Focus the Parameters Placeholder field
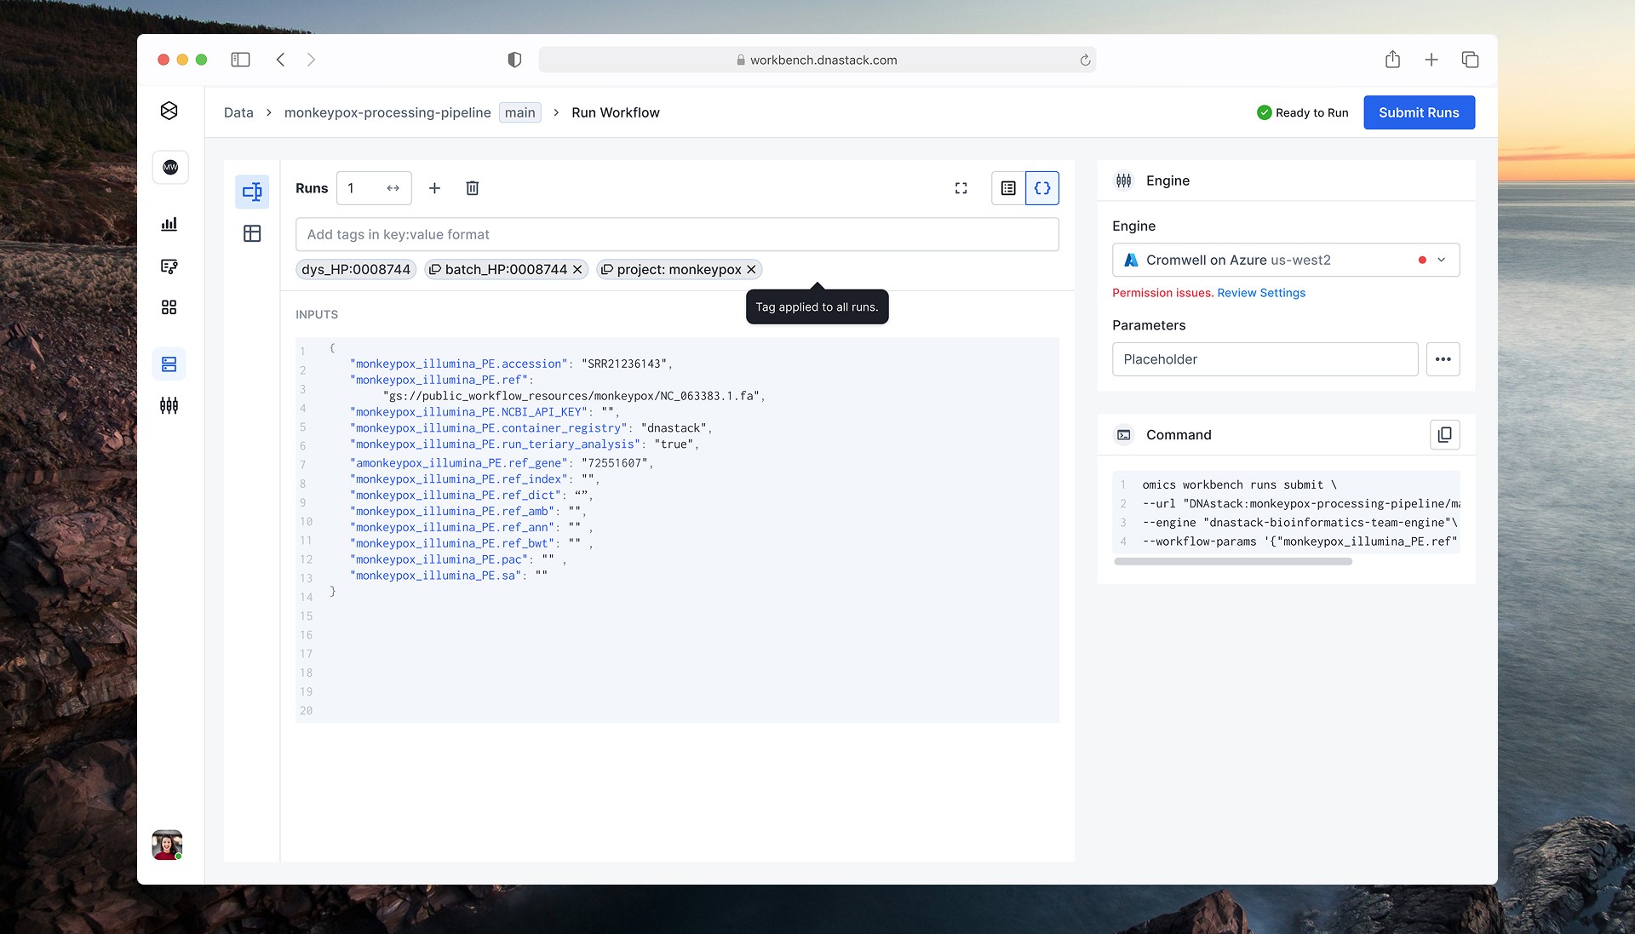 (x=1265, y=359)
